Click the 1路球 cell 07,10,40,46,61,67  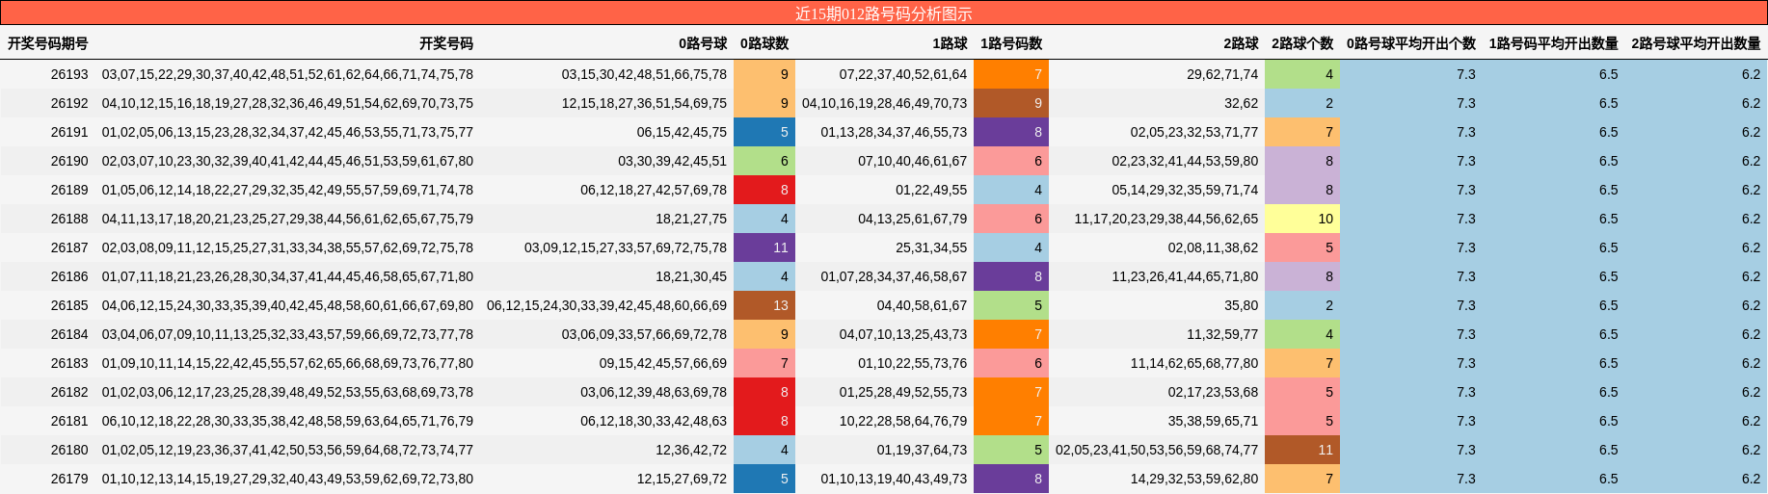[913, 161]
